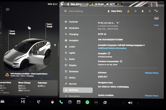Screen dimensions: 166x110
Task: Tap the unlock padlock icon above car
Action: coord(29,28)
